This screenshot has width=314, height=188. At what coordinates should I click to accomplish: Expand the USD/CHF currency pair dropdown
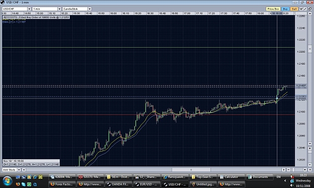pos(29,9)
